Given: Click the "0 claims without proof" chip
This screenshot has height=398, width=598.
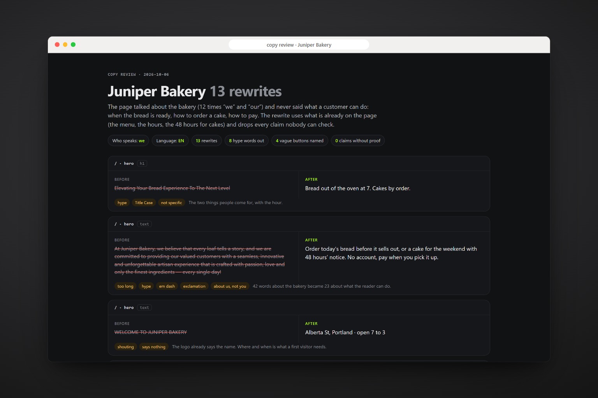Looking at the screenshot, I should pyautogui.click(x=358, y=141).
